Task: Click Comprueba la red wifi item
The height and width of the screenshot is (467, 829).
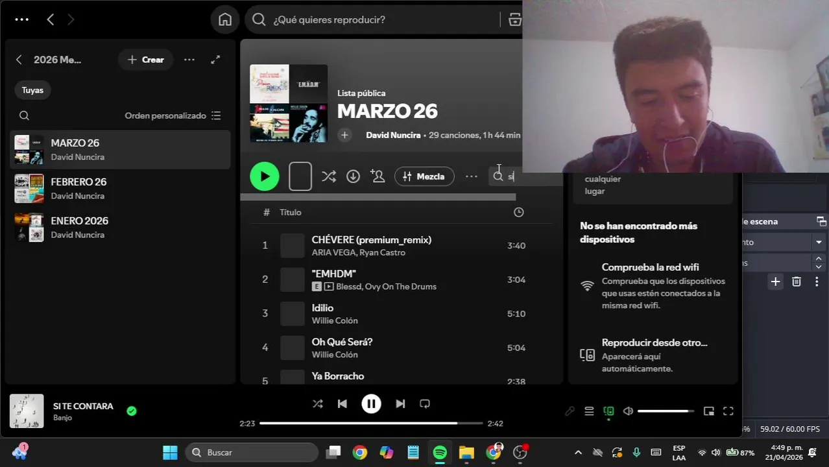Action: click(x=654, y=285)
